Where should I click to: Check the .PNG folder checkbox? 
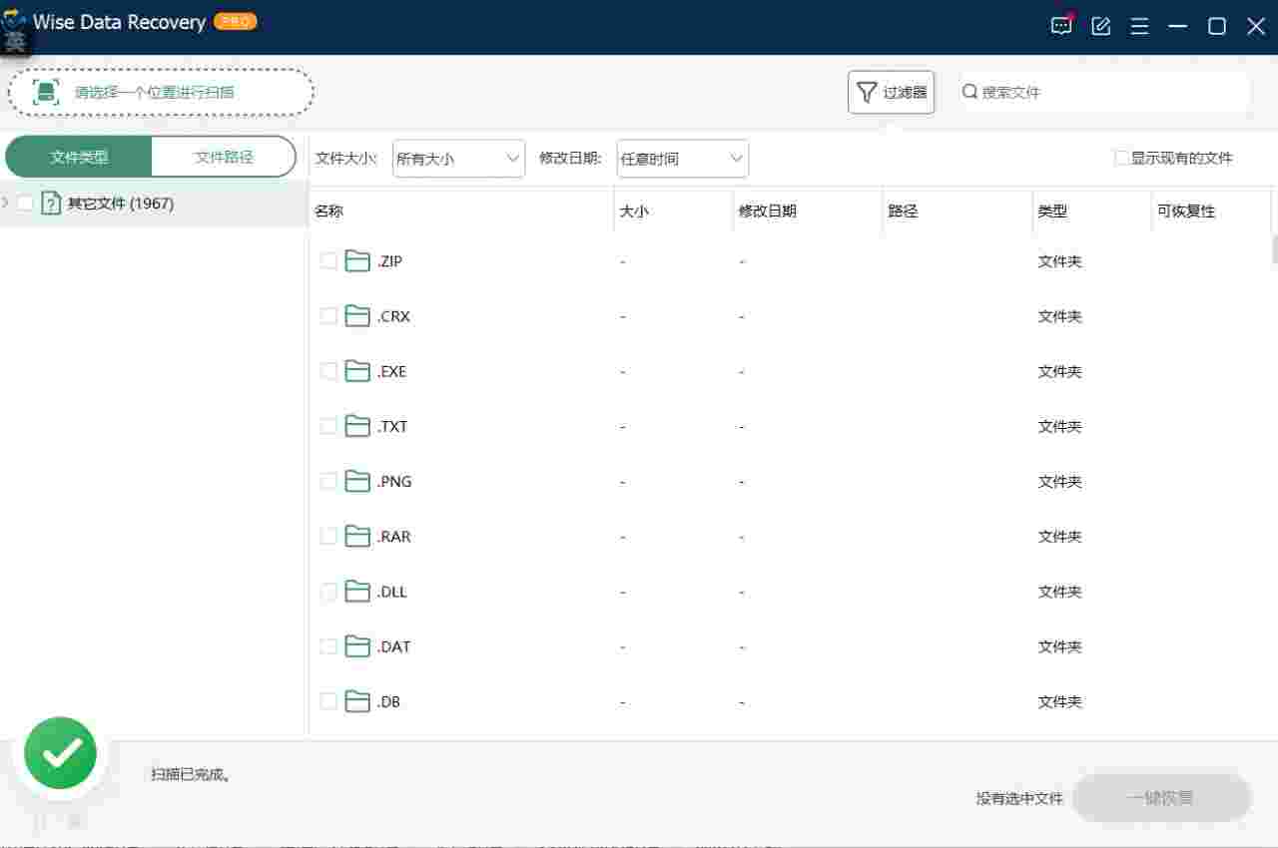(x=328, y=481)
